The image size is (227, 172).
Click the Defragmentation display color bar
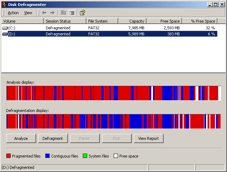(x=114, y=121)
